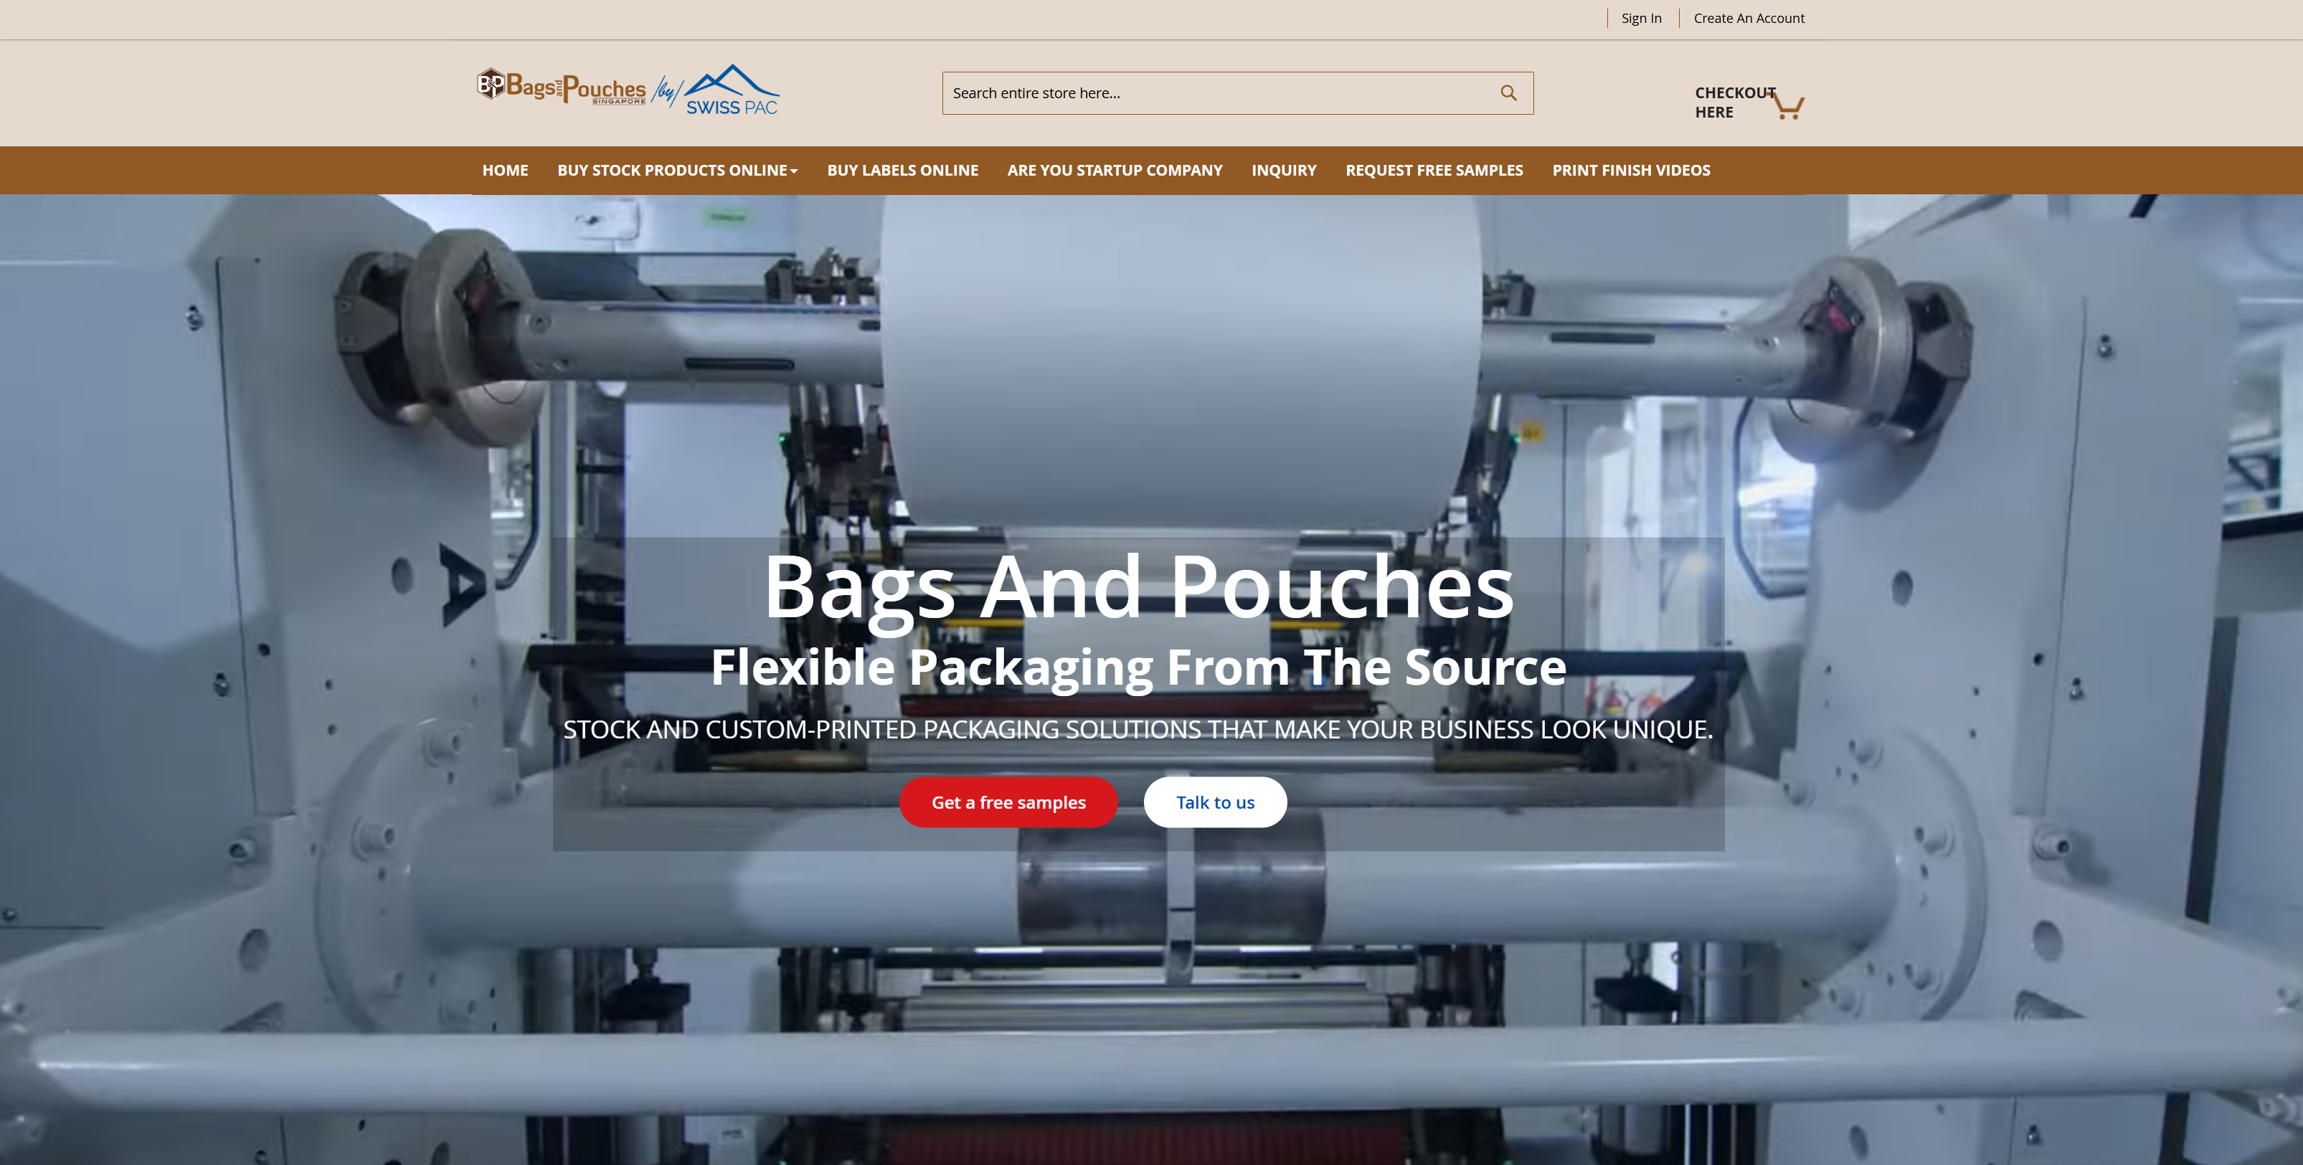Open Are You Startup Company page
Viewport: 2303px width, 1165px height.
coord(1114,170)
